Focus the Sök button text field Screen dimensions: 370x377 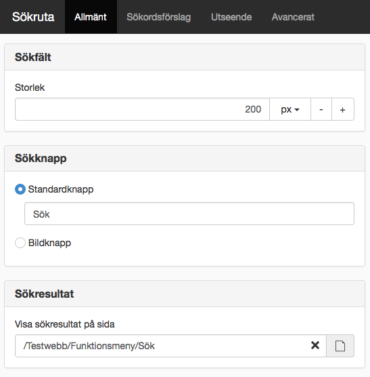pos(189,214)
